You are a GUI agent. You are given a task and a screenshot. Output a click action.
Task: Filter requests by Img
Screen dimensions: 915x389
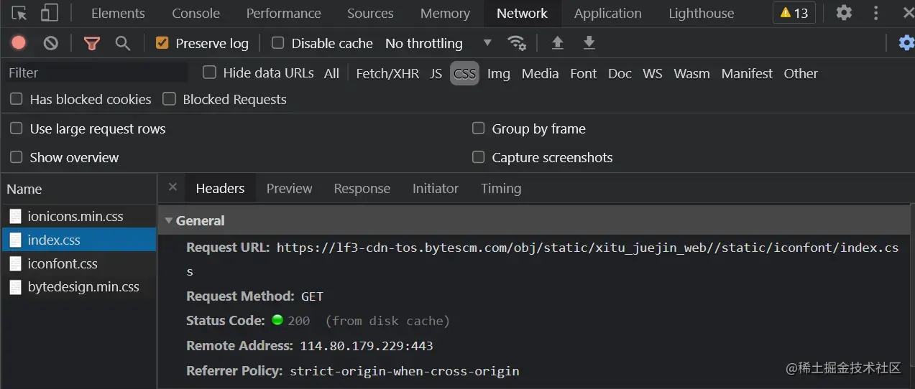[498, 73]
